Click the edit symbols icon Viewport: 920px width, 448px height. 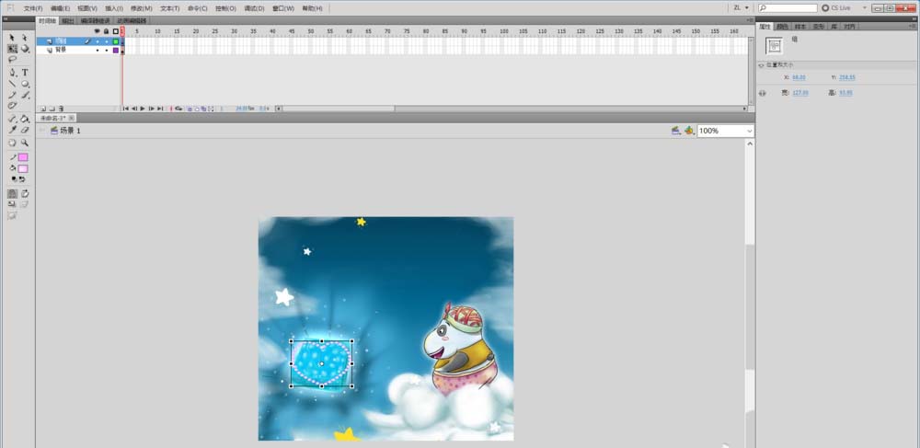click(689, 131)
